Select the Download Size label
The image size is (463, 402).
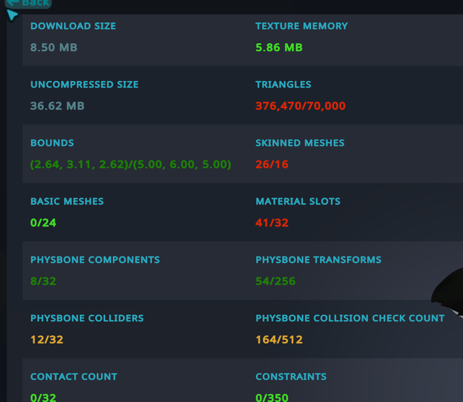point(73,26)
